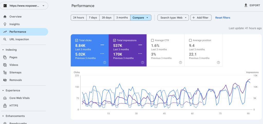Enable the Average position checkbox

(190, 40)
